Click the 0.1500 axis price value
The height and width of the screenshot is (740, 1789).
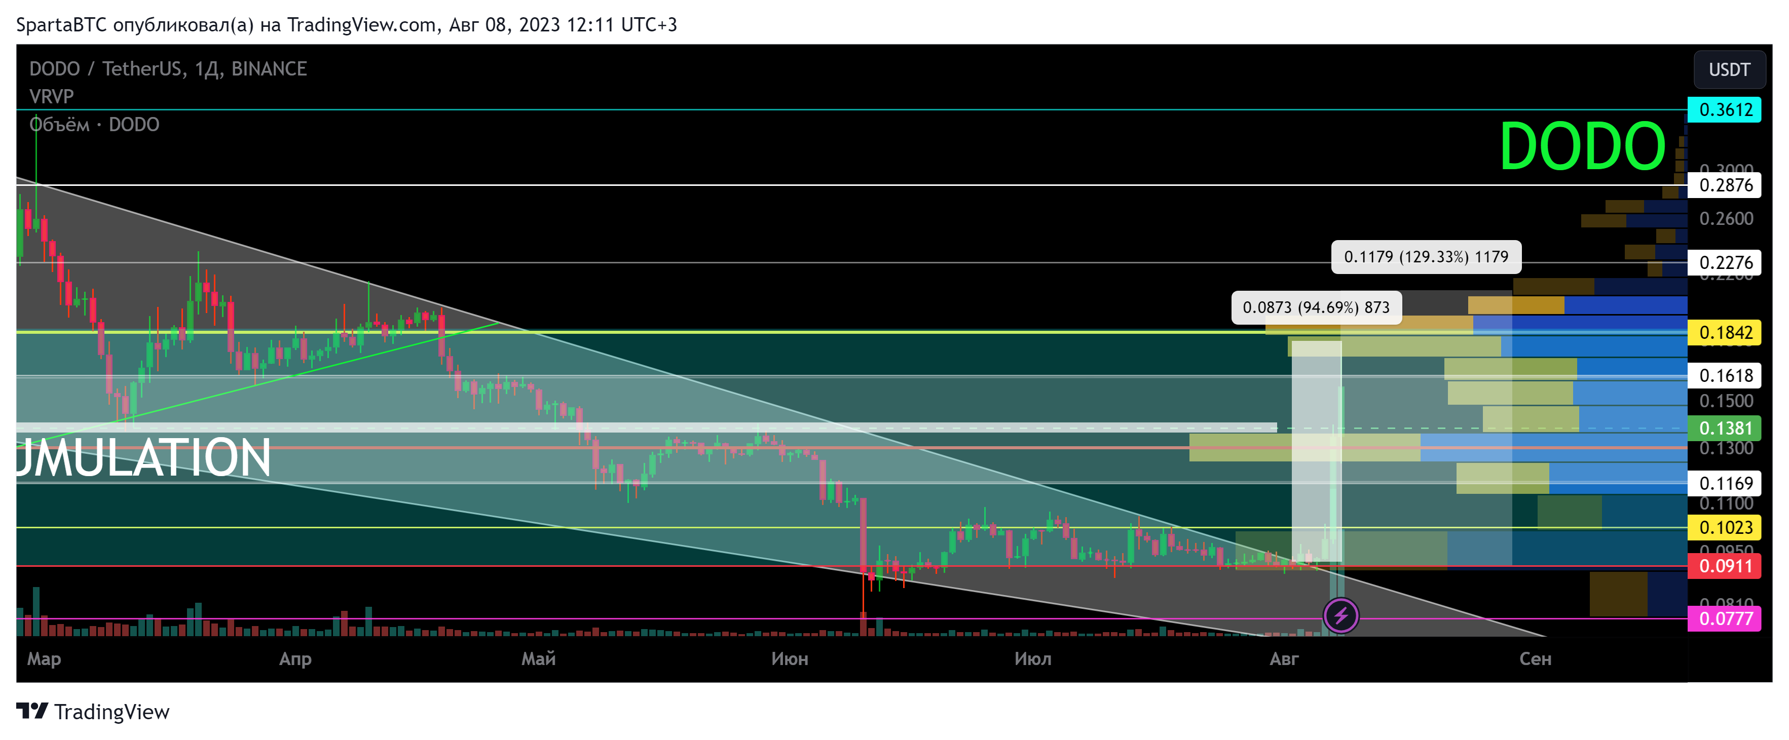click(1726, 401)
